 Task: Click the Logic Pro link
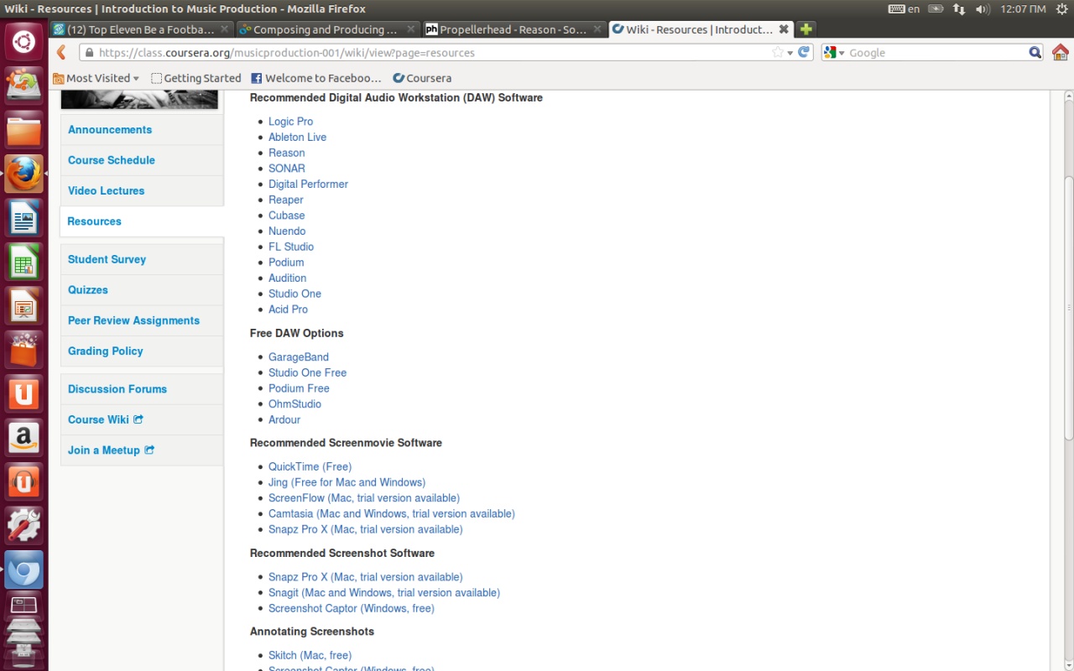coord(290,122)
